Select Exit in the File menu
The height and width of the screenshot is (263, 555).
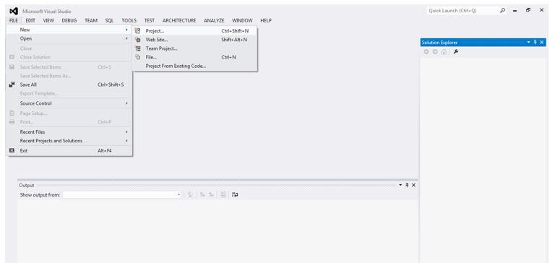pyautogui.click(x=69, y=150)
